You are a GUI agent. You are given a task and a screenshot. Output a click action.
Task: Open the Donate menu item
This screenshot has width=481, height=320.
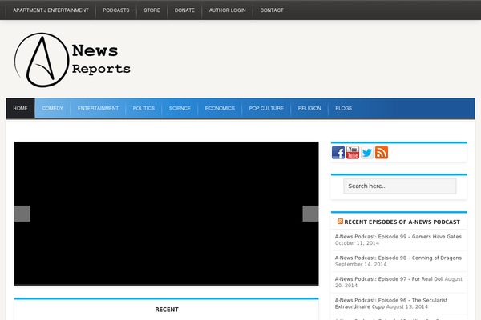tap(184, 10)
